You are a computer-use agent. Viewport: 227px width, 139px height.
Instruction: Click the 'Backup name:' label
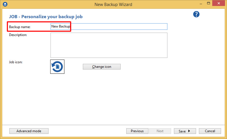tap(20, 27)
